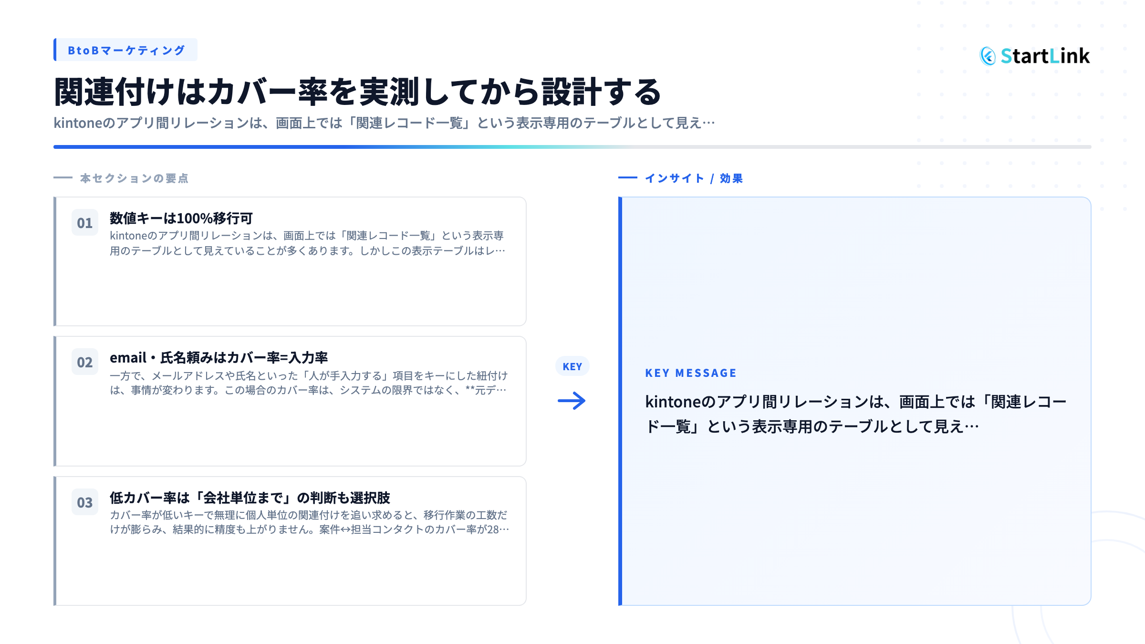Click card 02 description starting 一方で、メールアドレス
Image resolution: width=1145 pixels, height=644 pixels.
309,383
